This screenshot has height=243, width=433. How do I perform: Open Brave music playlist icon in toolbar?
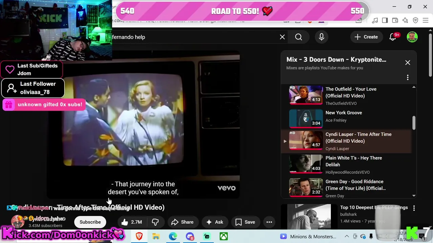(374, 21)
